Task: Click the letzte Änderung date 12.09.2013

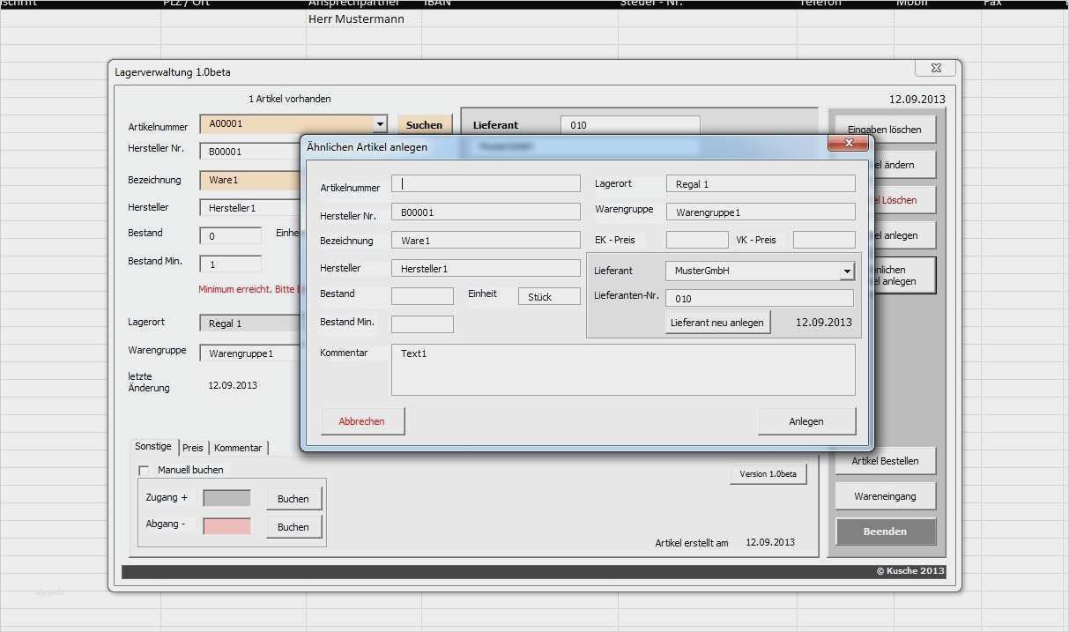Action: coord(233,385)
